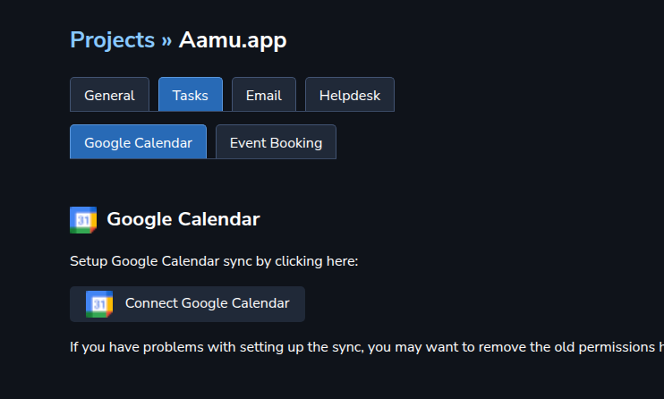The image size is (664, 399).
Task: Click the 'Connect Google Calendar' button label text
Action: pyautogui.click(x=207, y=303)
